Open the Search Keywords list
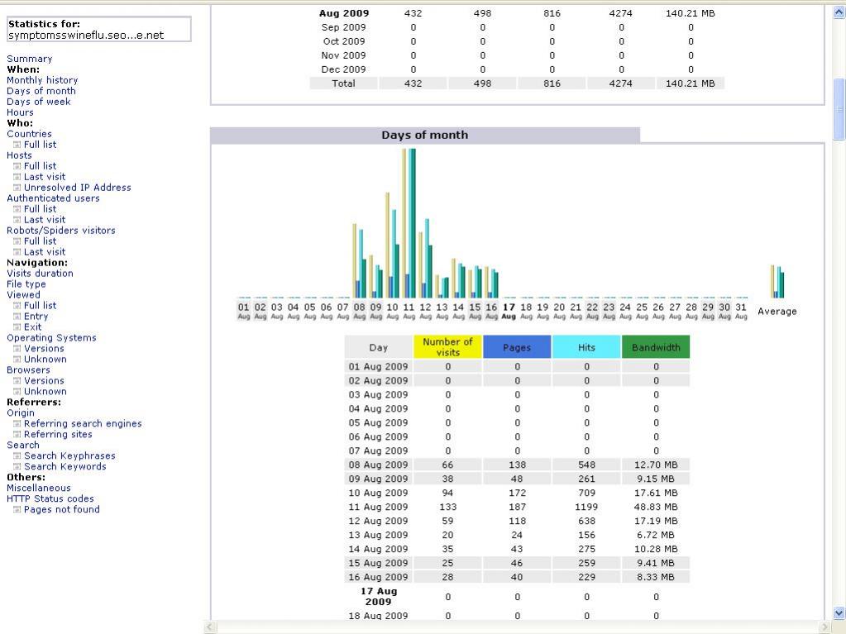 click(x=65, y=467)
